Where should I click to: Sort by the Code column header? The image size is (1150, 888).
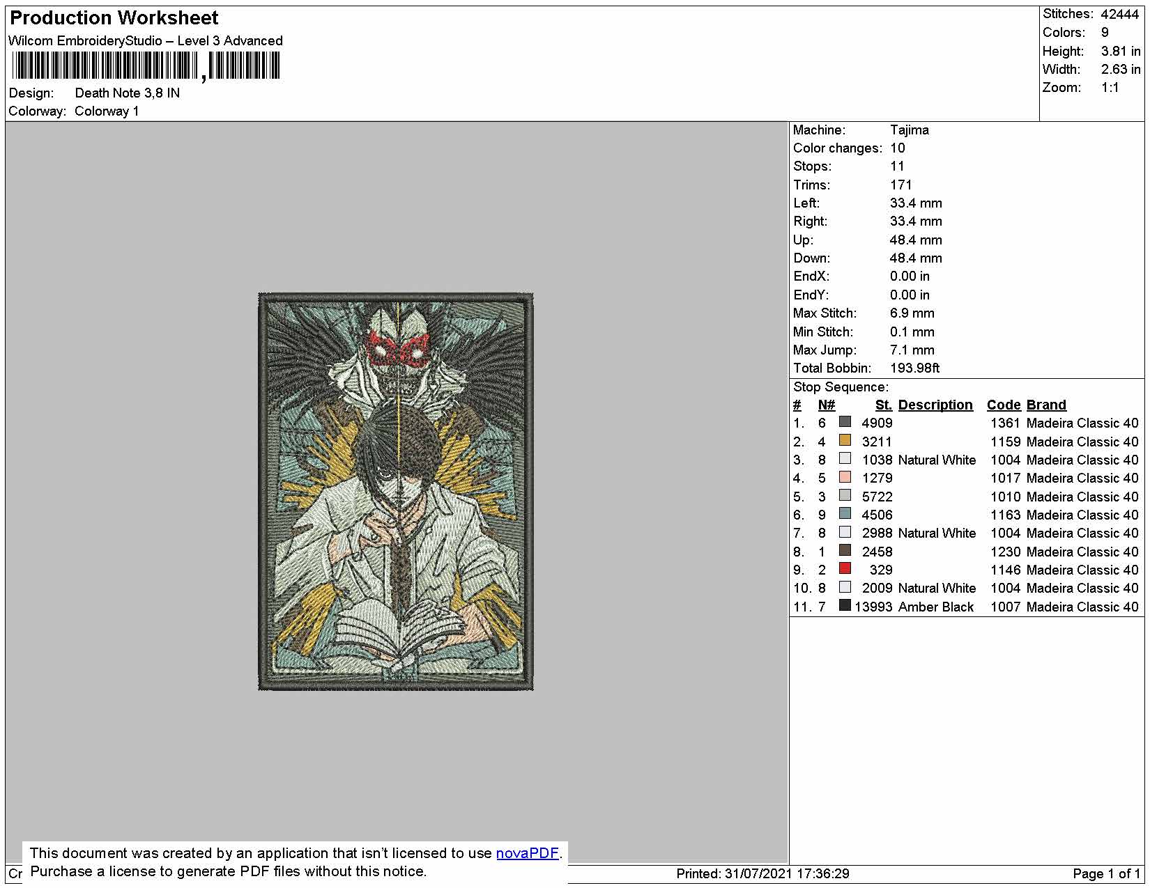(x=1004, y=405)
